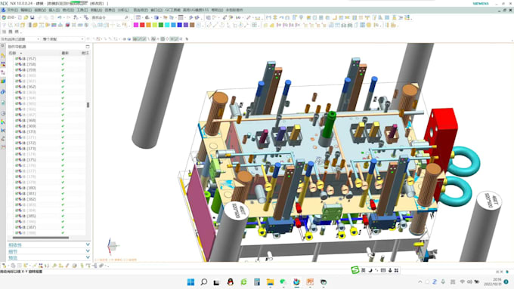
Task: Open the Insert (插入) menu
Action: click(x=54, y=10)
